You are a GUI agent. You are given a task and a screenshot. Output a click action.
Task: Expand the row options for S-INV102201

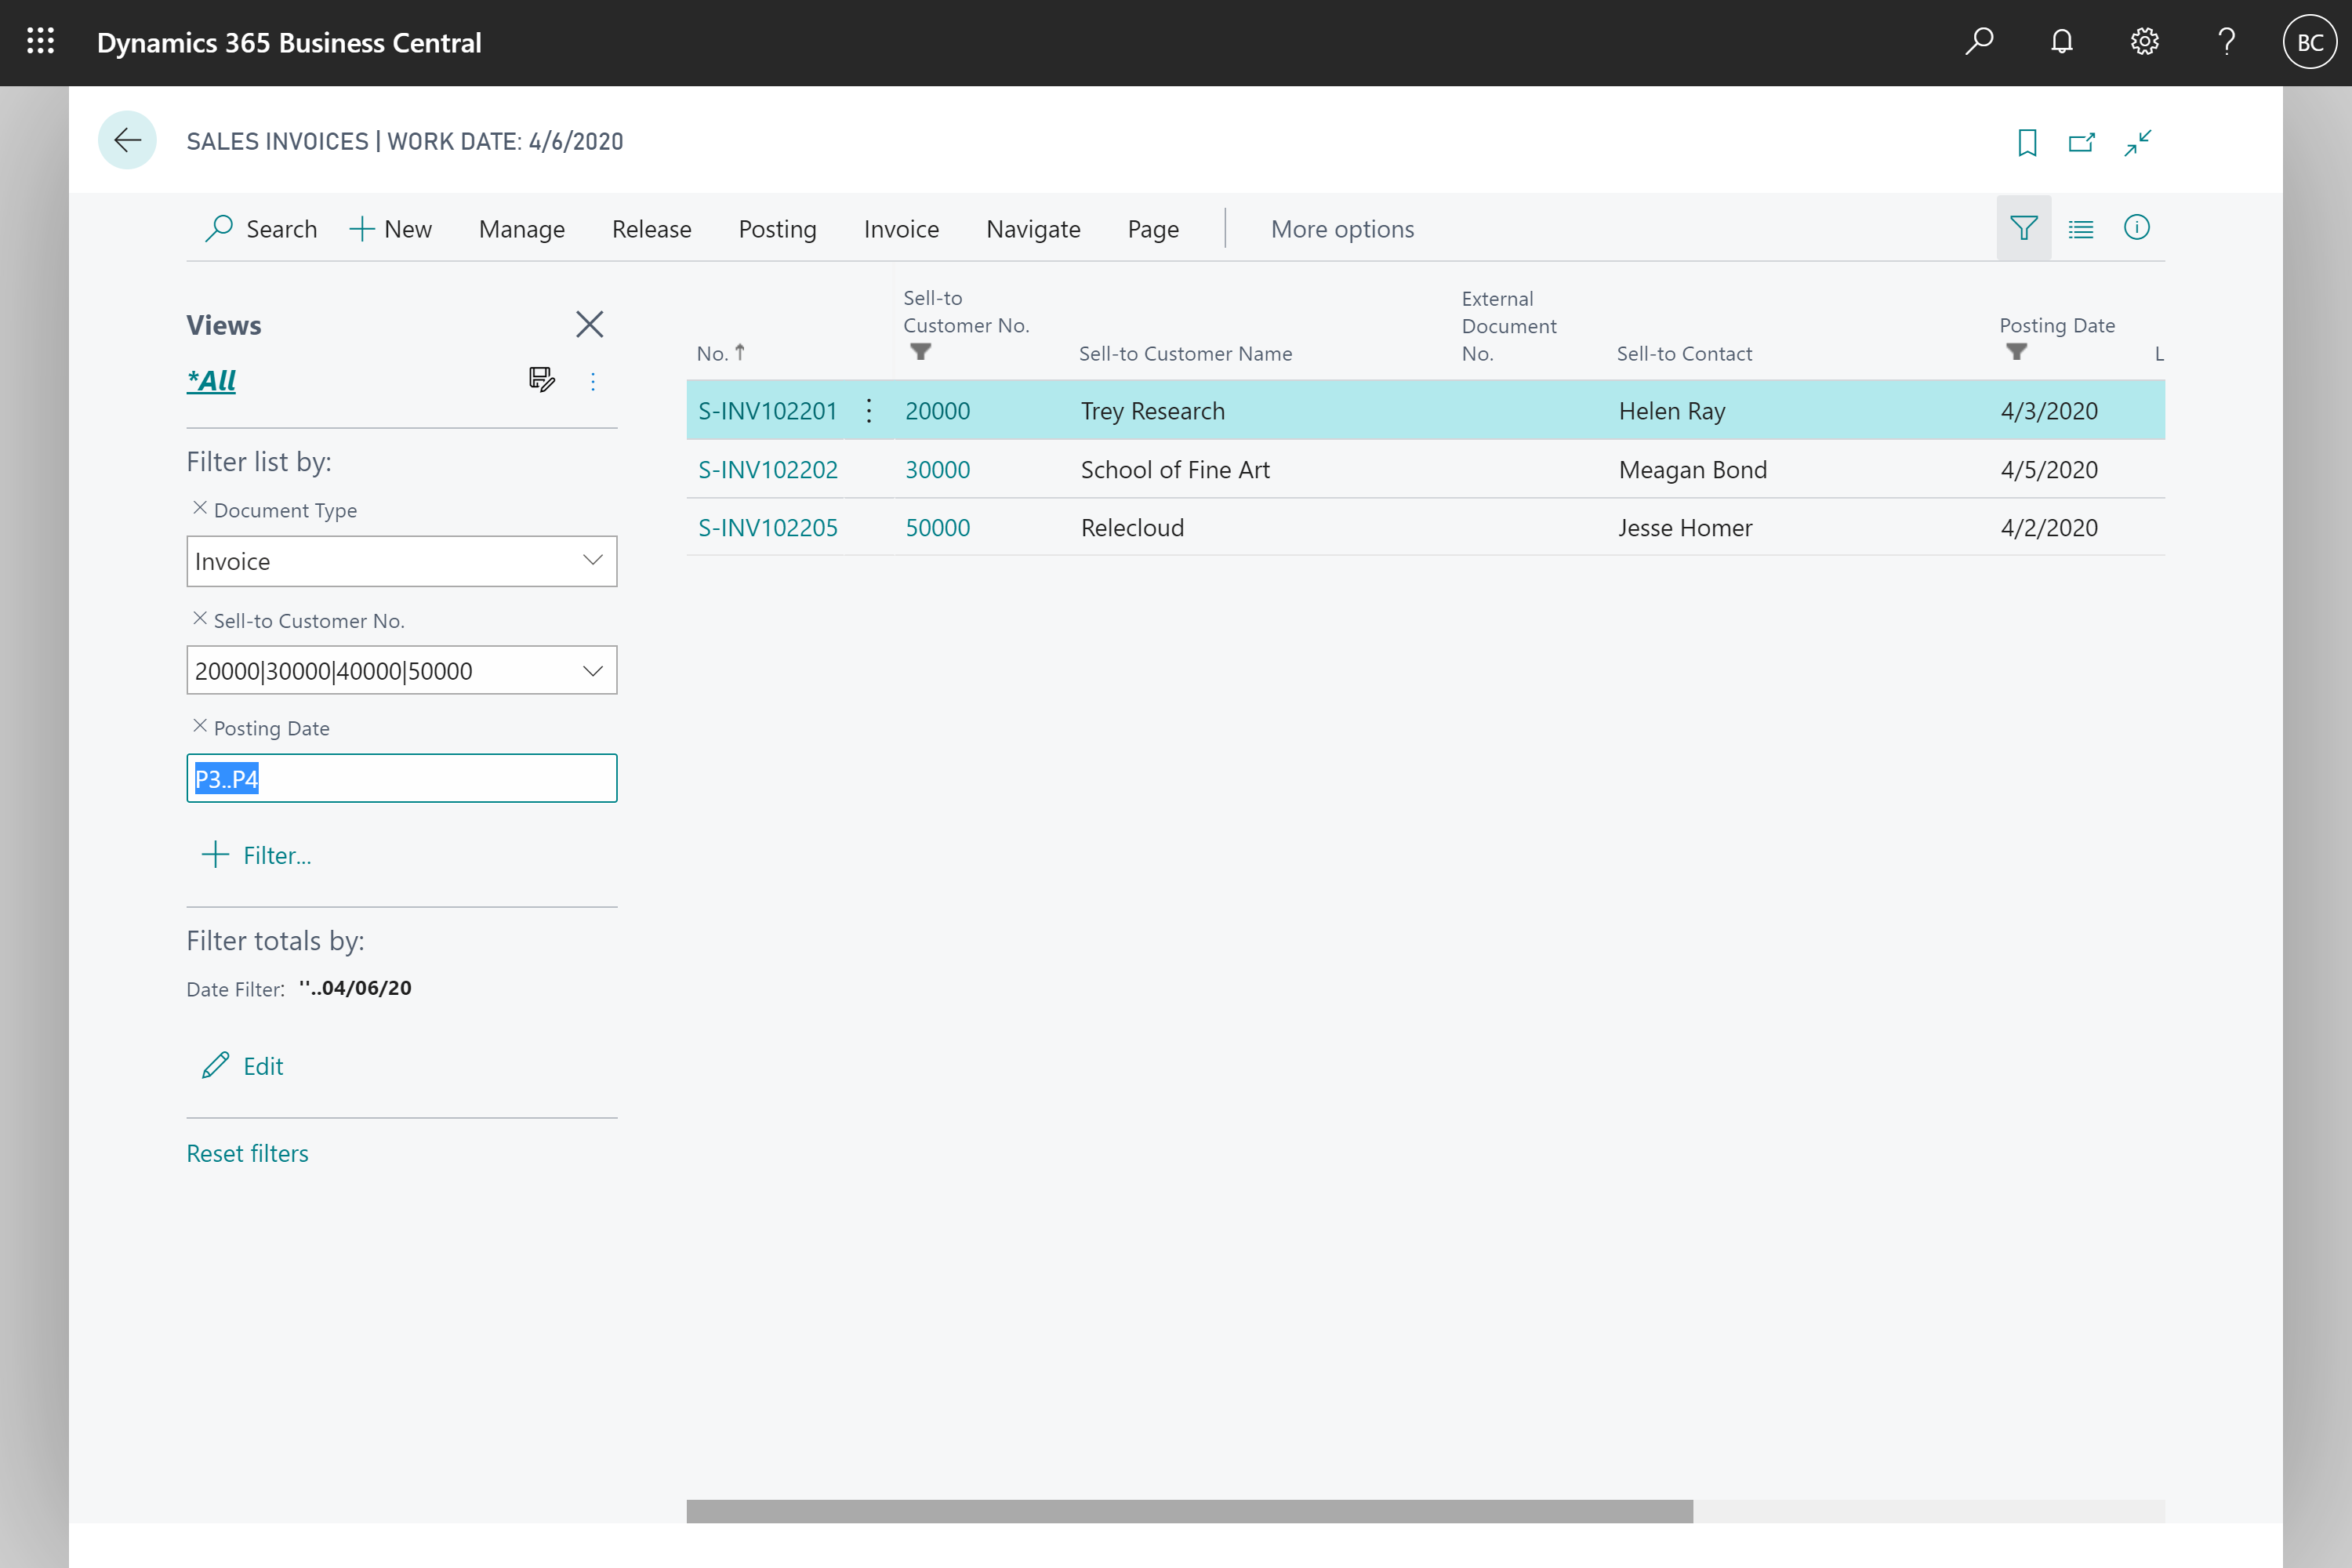(868, 409)
